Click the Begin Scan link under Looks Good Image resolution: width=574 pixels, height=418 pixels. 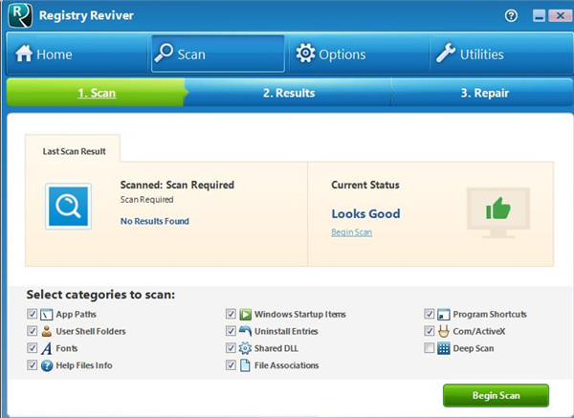(352, 232)
